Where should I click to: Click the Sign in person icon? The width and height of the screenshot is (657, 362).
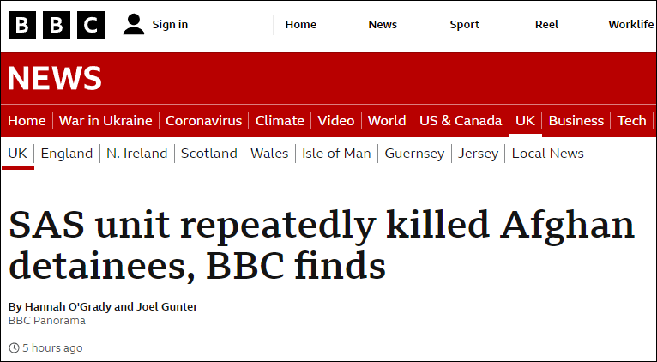point(134,24)
